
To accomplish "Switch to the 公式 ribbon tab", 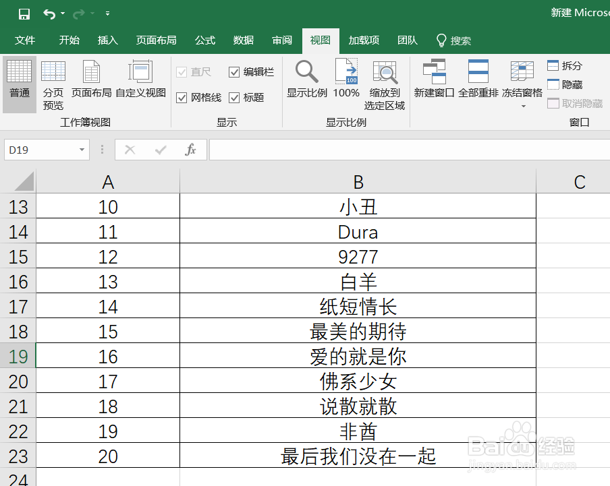I will coord(205,40).
